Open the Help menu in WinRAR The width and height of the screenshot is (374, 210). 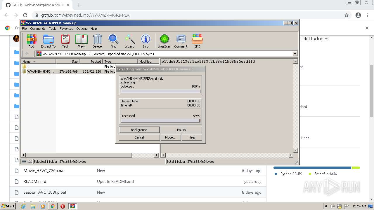point(93,29)
